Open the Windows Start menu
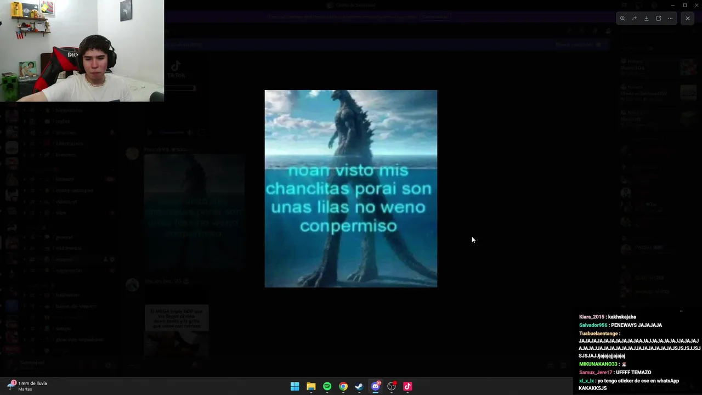 click(295, 386)
